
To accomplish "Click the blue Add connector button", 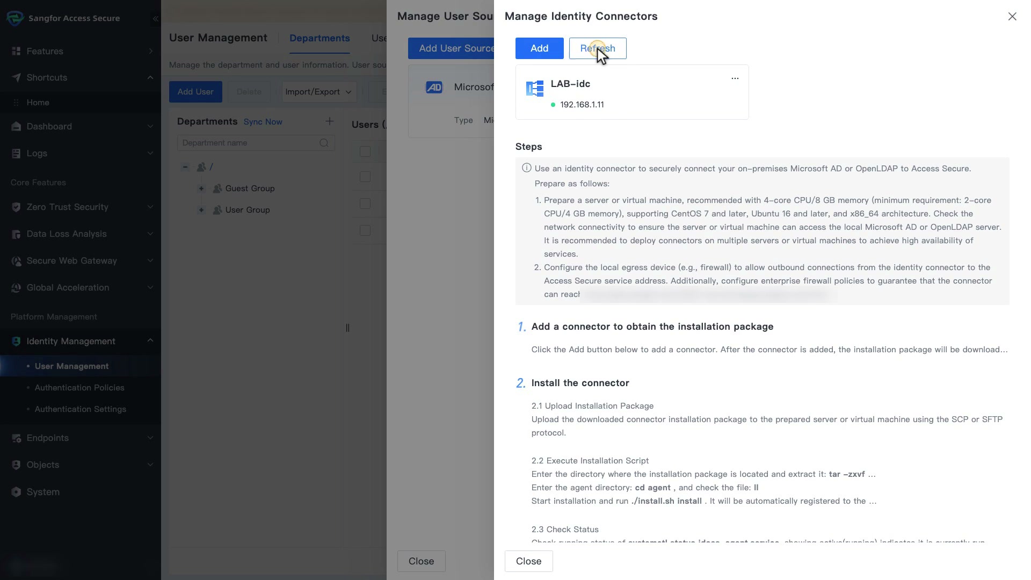I will (x=539, y=48).
